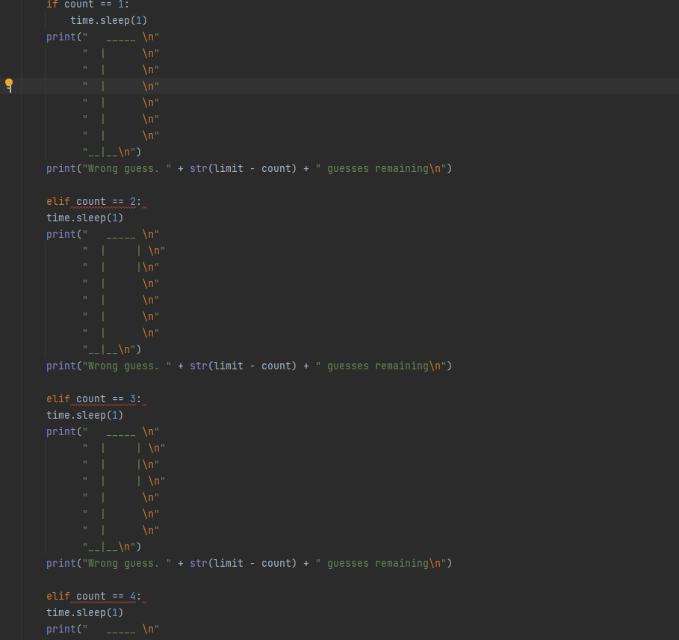This screenshot has height=640, width=679.
Task: Click the print( call under elif count == 2
Action: click(63, 234)
